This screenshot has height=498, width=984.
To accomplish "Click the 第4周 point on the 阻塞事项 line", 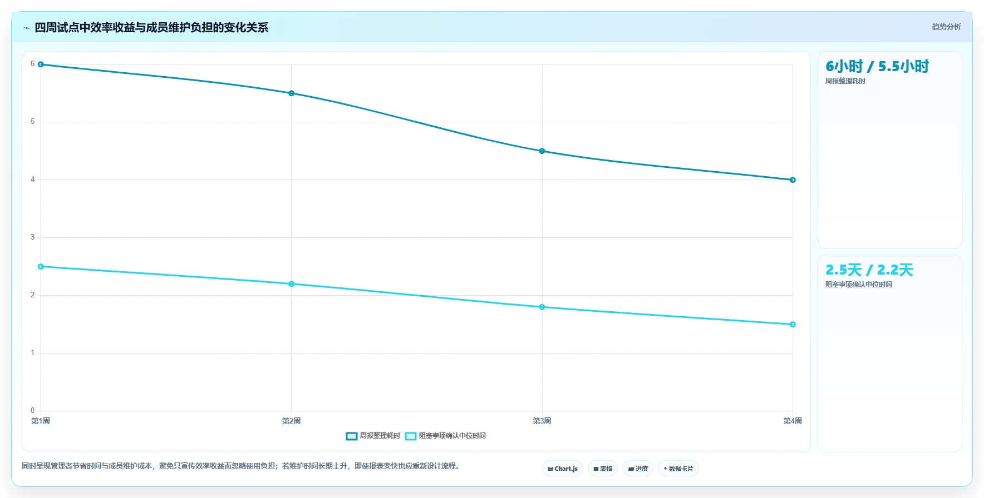I will [x=793, y=325].
